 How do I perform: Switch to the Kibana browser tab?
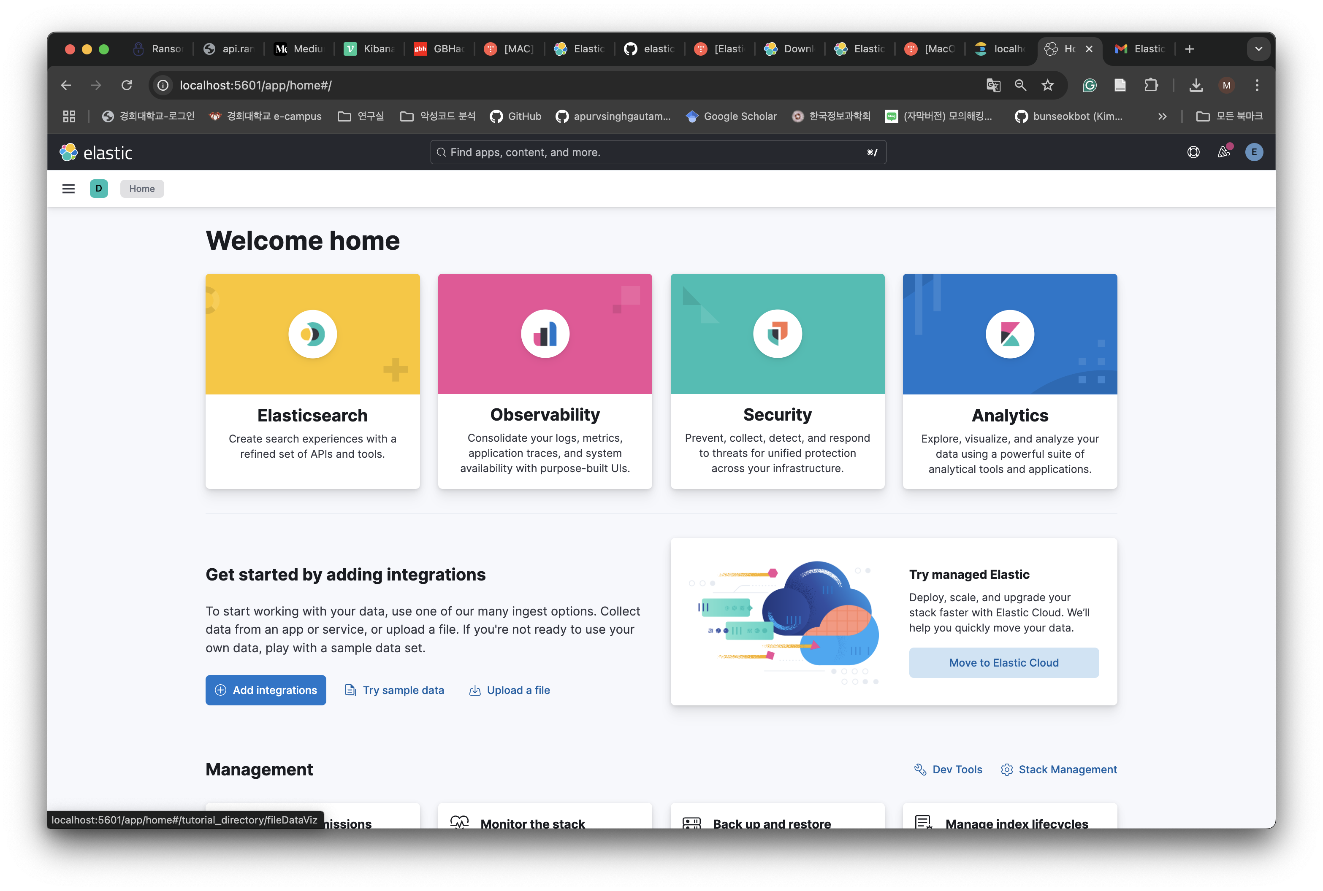click(369, 49)
